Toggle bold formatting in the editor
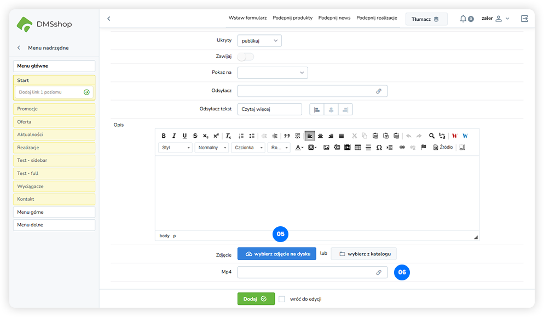Image resolution: width=544 pixels, height=317 pixels. (x=164, y=136)
